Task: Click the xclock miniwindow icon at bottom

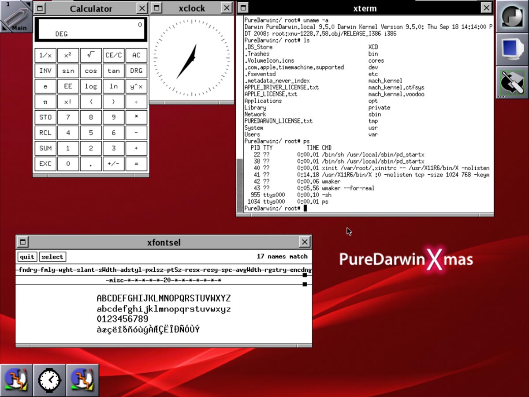Action: click(49, 380)
